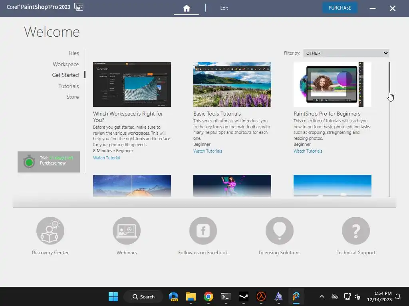This screenshot has height=306, width=409.
Task: Open the notifications bell
Action: click(x=398, y=296)
